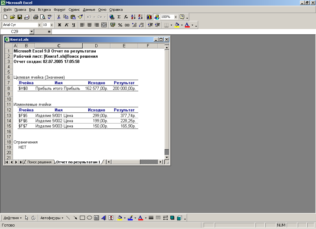
Task: Sort descending with Я-А icon
Action: click(140, 17)
